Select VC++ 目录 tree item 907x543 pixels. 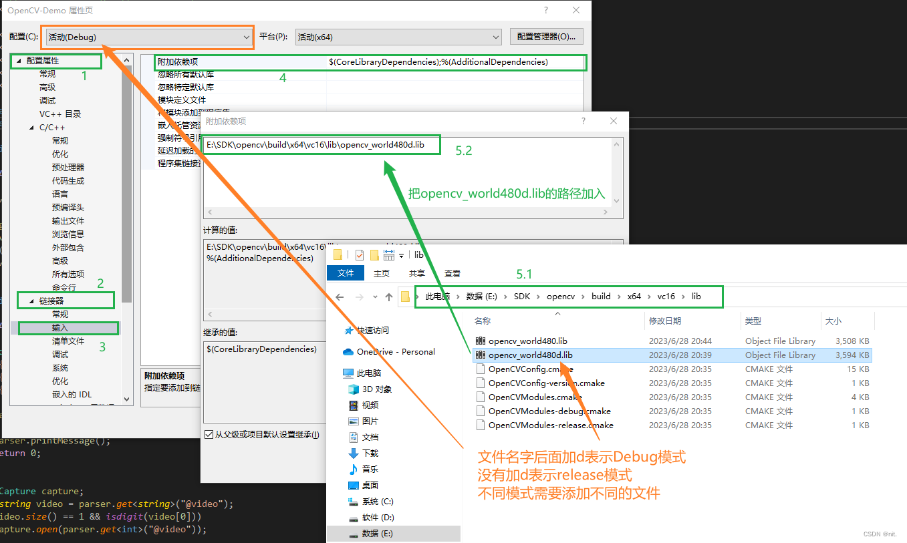click(60, 114)
